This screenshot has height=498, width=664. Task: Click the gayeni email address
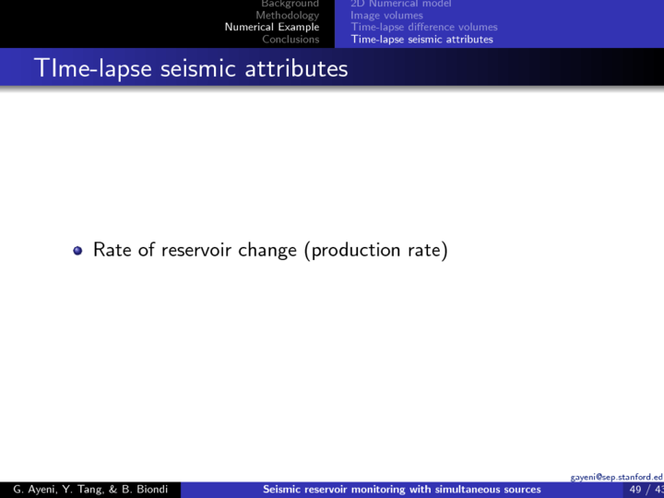pos(616,477)
